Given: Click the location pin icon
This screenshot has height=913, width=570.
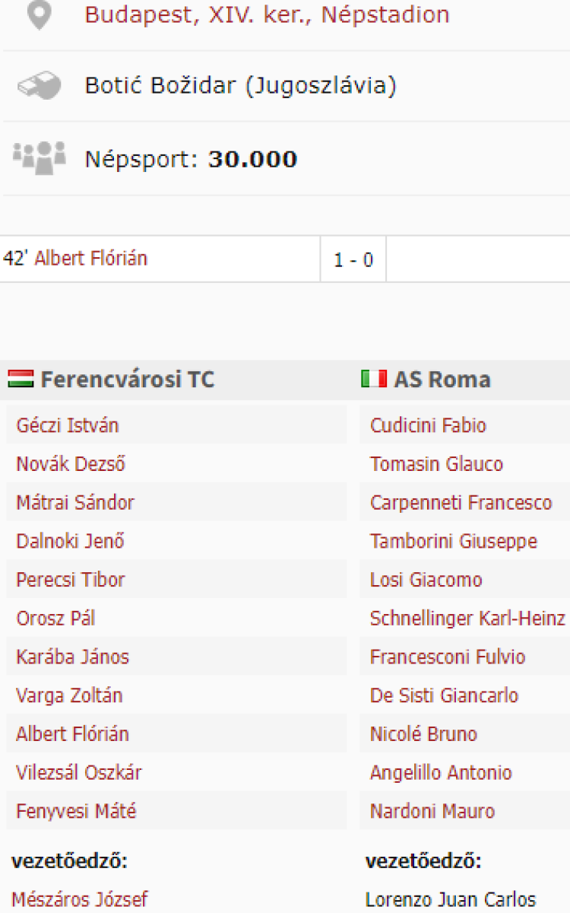Looking at the screenshot, I should click(x=39, y=14).
